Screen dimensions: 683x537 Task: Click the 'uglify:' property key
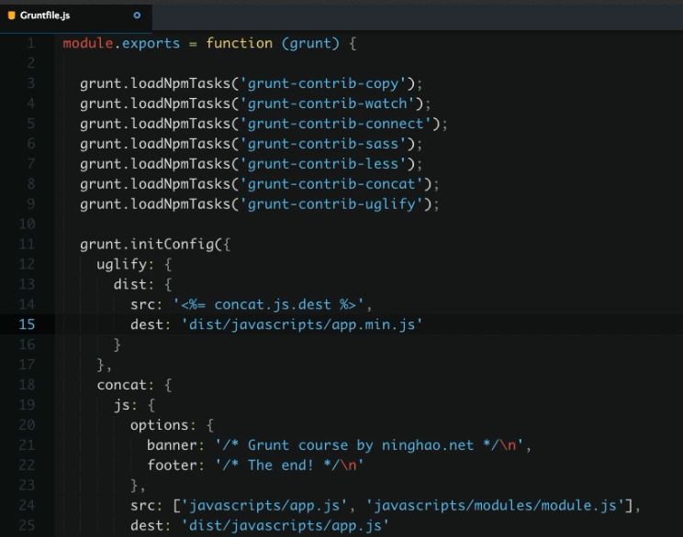coord(126,264)
